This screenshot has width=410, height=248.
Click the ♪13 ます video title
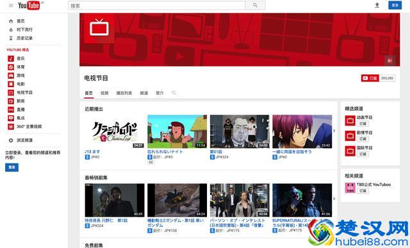pos(92,152)
